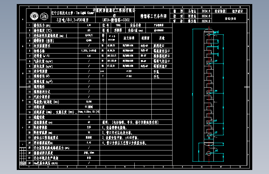Image resolution: width=269 pixels, height=174 pixels.
Task: Click row 5 label '衬里防腐要求'
Action: click(42, 46)
